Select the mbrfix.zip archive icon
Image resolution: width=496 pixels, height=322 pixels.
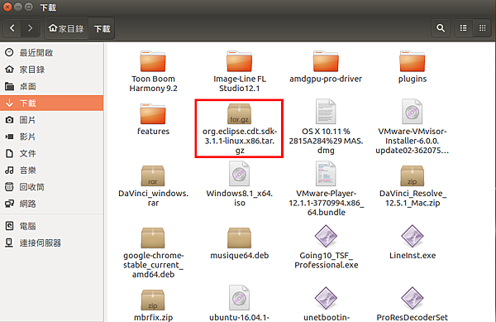point(153,300)
